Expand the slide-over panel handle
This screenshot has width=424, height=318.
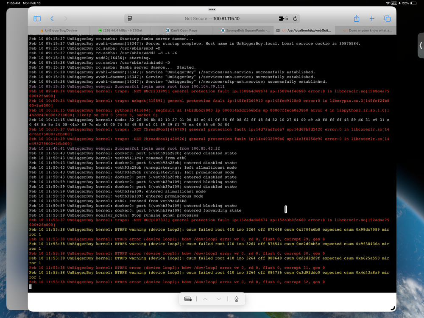click(421, 46)
